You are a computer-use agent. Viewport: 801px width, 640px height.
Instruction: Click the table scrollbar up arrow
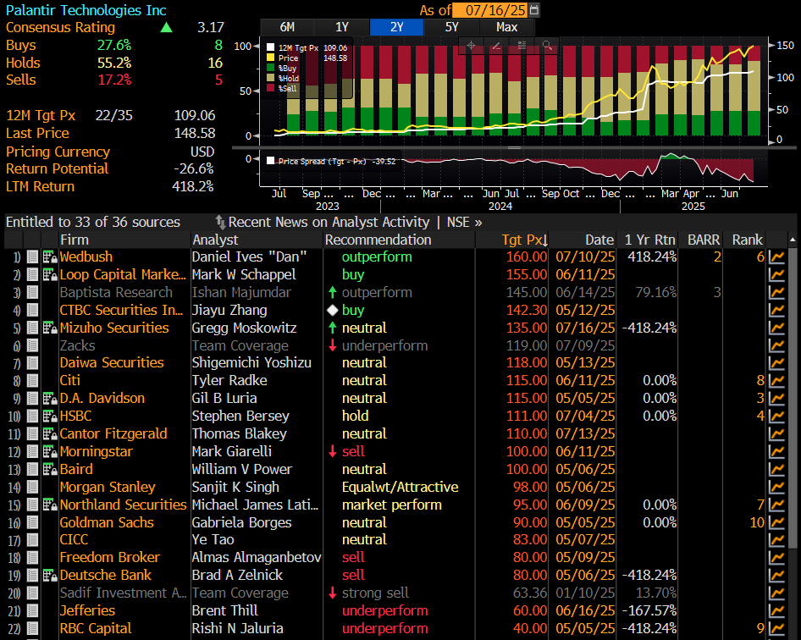[x=793, y=240]
